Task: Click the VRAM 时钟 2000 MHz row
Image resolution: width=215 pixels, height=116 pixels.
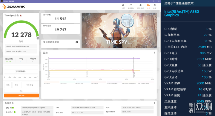Action: 188,83
